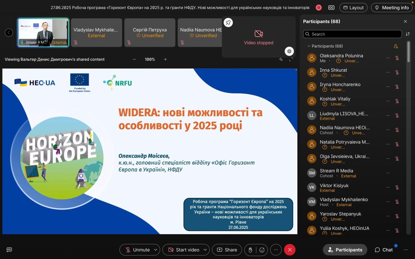Click muted mic icon for Inna Shkurat
Image resolution: width=415 pixels, height=259 pixels.
pyautogui.click(x=397, y=73)
